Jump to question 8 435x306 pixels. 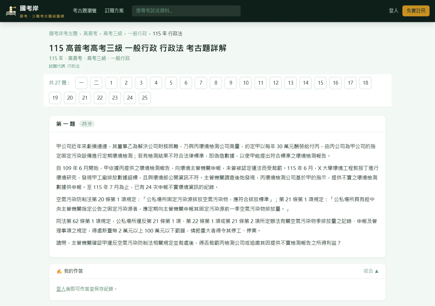coord(216,83)
